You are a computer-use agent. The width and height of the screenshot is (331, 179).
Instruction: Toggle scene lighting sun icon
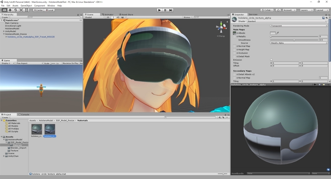(x=113, y=17)
